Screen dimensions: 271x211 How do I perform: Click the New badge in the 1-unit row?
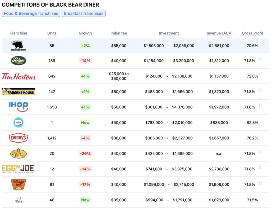pyautogui.click(x=85, y=122)
